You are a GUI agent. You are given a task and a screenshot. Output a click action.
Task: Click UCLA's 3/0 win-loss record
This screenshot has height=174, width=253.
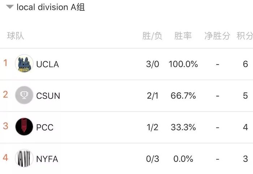point(153,64)
